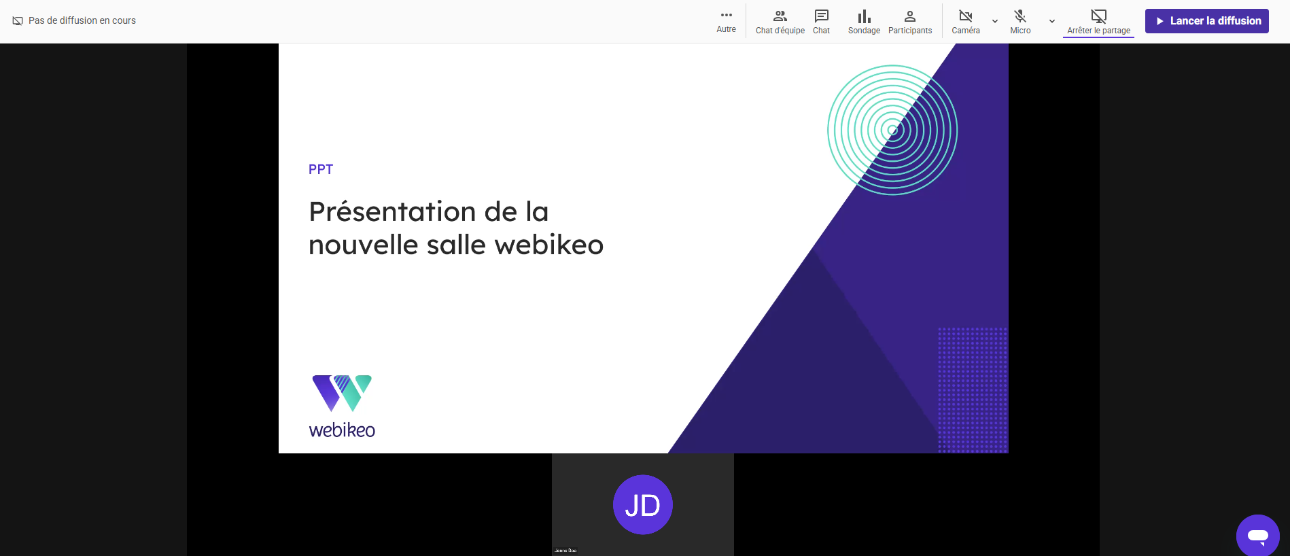Screen dimensions: 1290x556
Task: Click the shared slide Présentation de la nouvelle salle webikeo
Action: (643, 248)
